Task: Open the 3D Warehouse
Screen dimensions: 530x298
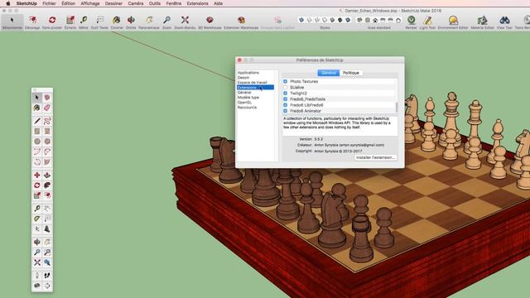Action: [210, 22]
